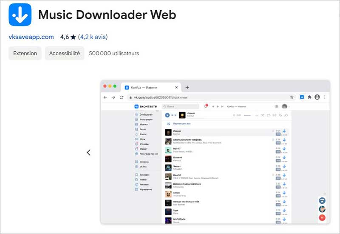The width and height of the screenshot is (340, 234).
Task: Click the Дом 50 track title
Action: point(177,175)
